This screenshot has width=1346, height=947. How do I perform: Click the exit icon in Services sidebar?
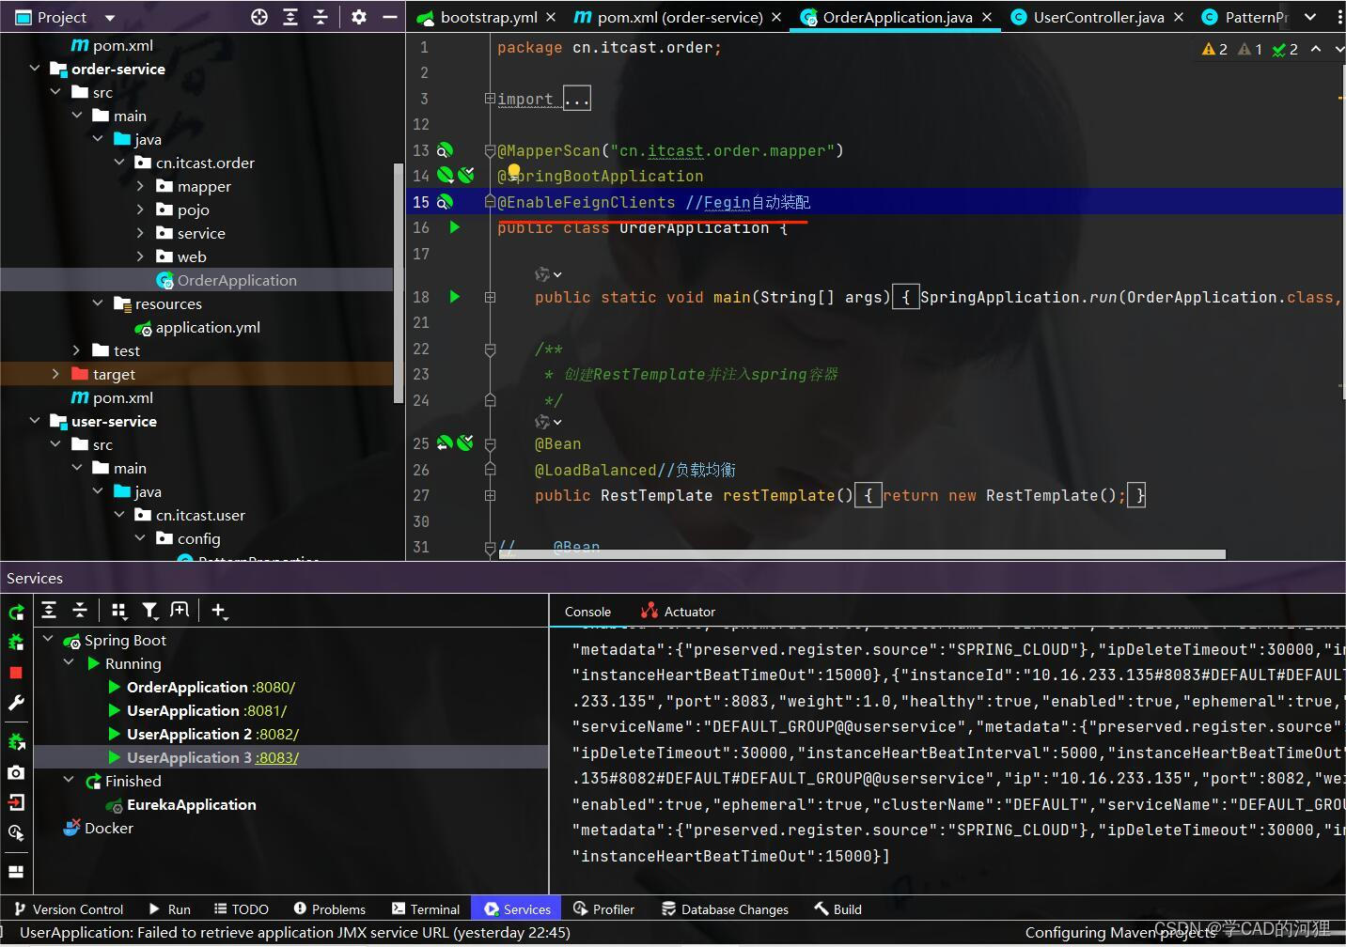pyautogui.click(x=16, y=802)
